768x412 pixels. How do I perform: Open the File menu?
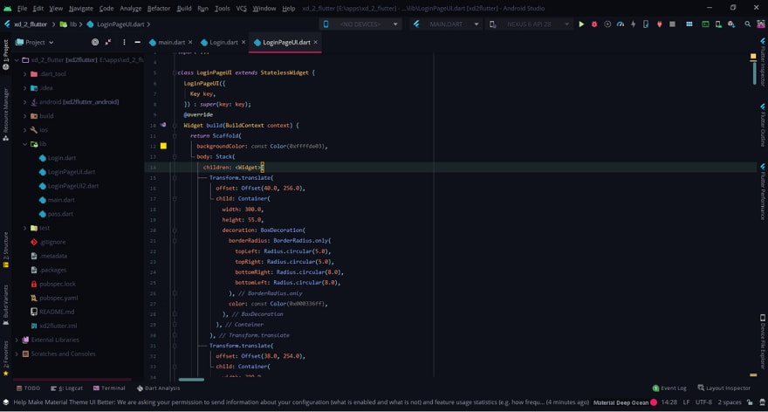coord(22,9)
